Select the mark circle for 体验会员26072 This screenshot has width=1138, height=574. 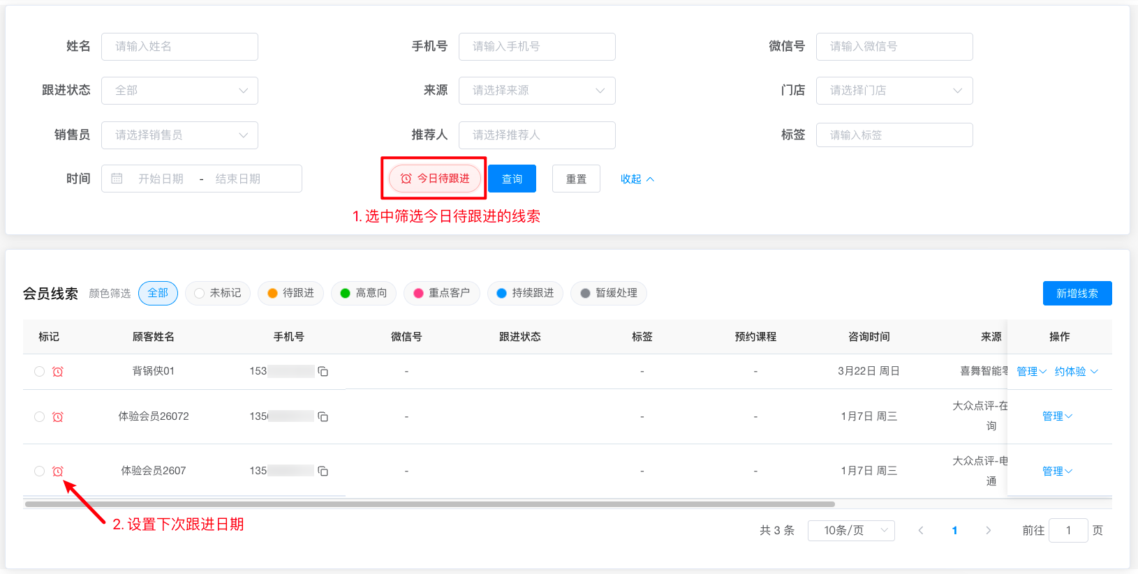39,417
